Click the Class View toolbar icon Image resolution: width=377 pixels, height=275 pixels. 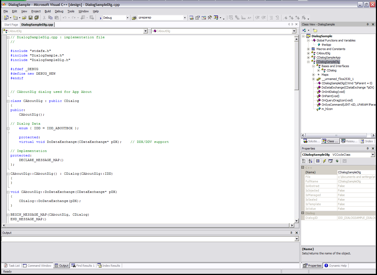pos(216,18)
